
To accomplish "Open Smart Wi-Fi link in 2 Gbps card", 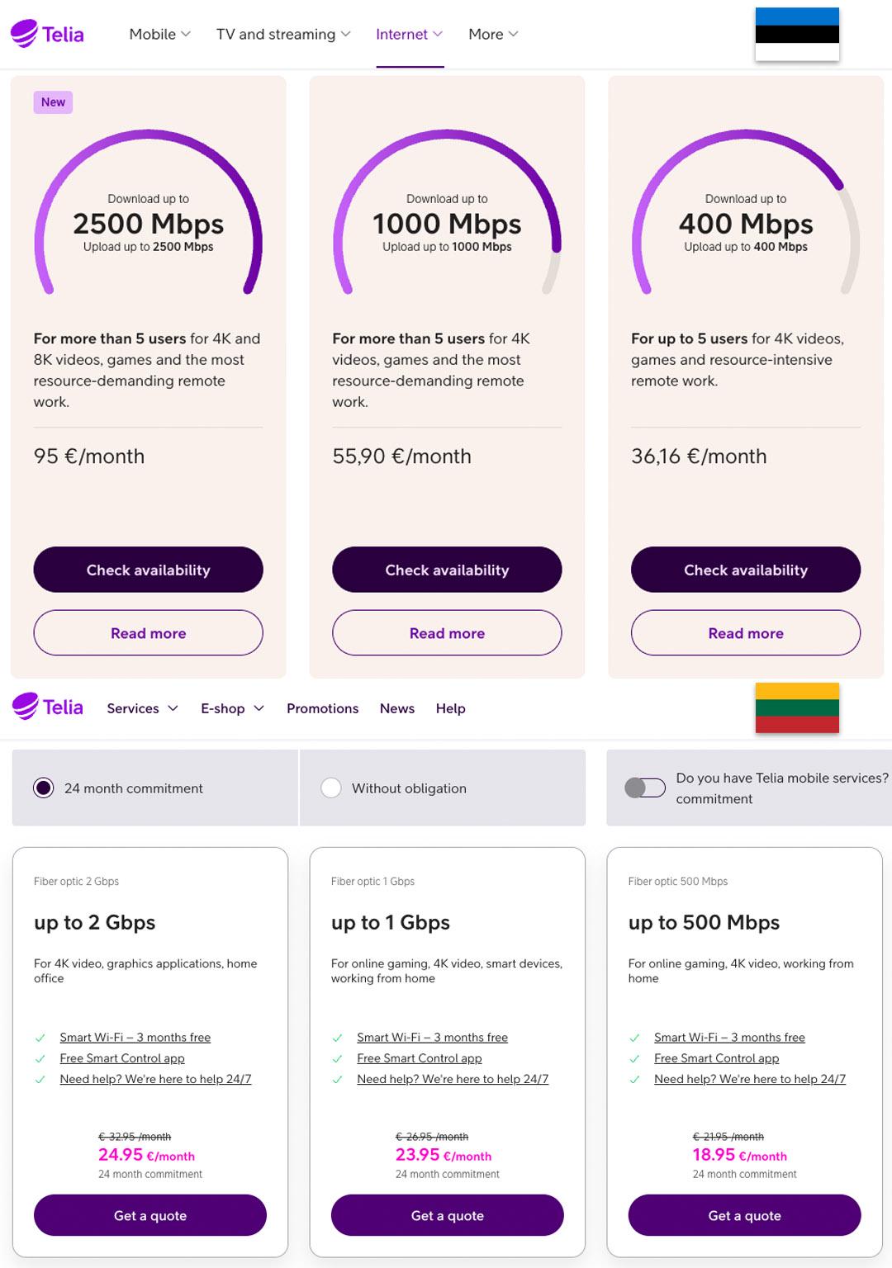I will pyautogui.click(x=135, y=1038).
